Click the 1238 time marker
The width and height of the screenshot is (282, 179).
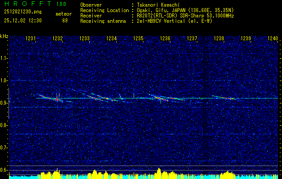(219, 38)
